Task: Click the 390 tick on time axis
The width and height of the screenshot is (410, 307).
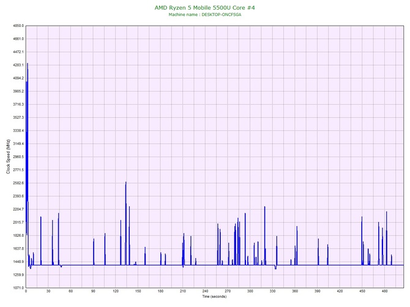Action: tap(318, 291)
